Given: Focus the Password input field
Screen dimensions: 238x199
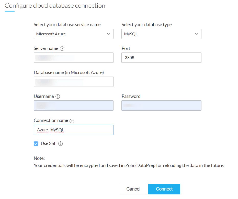Looking at the screenshot, I should coord(161,106).
